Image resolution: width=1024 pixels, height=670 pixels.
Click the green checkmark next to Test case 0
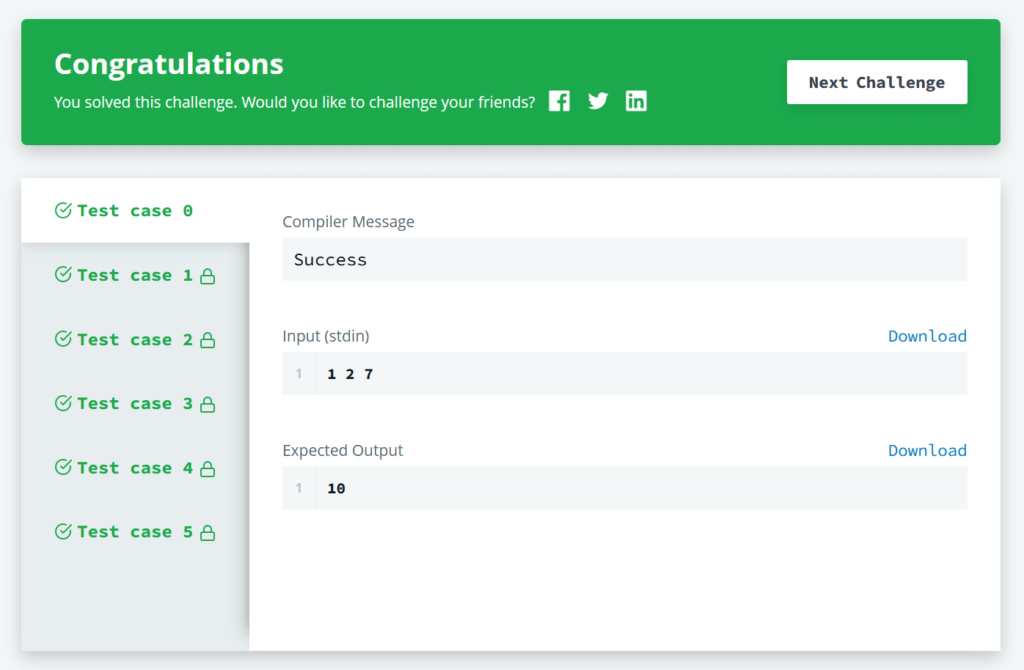(62, 210)
